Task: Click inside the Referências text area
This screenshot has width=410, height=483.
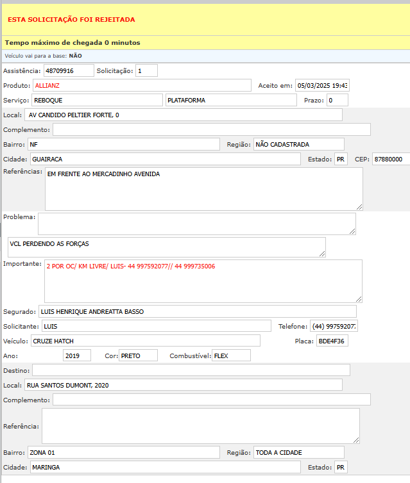Action: (x=203, y=189)
